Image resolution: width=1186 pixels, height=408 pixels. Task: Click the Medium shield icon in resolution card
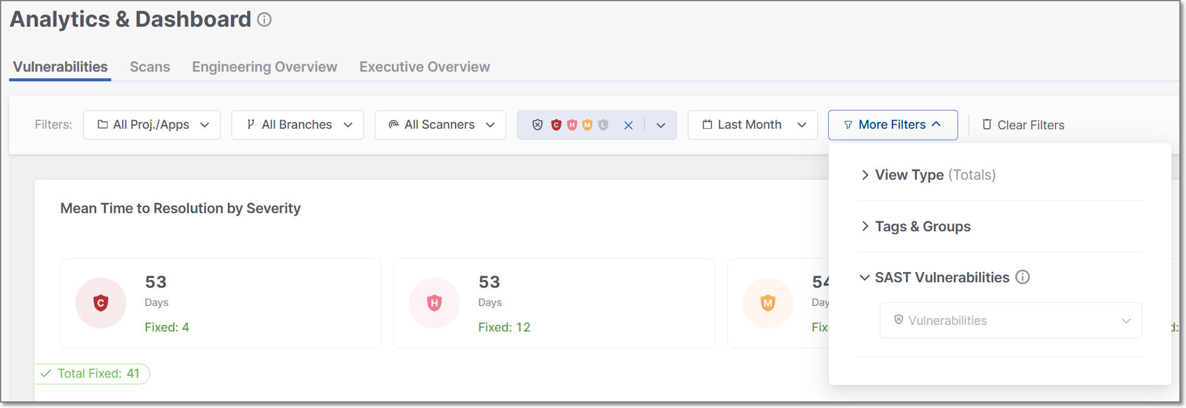point(768,303)
